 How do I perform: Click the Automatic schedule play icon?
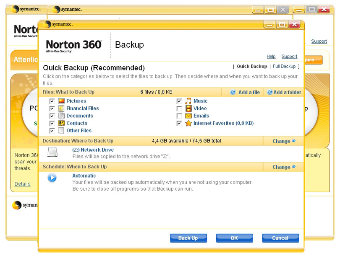pyautogui.click(x=52, y=178)
